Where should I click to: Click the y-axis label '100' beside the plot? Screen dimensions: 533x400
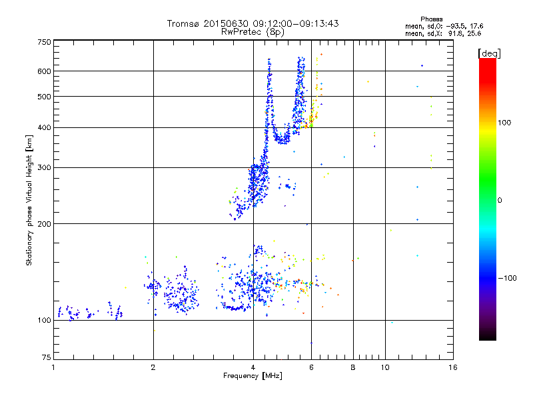coord(44,321)
